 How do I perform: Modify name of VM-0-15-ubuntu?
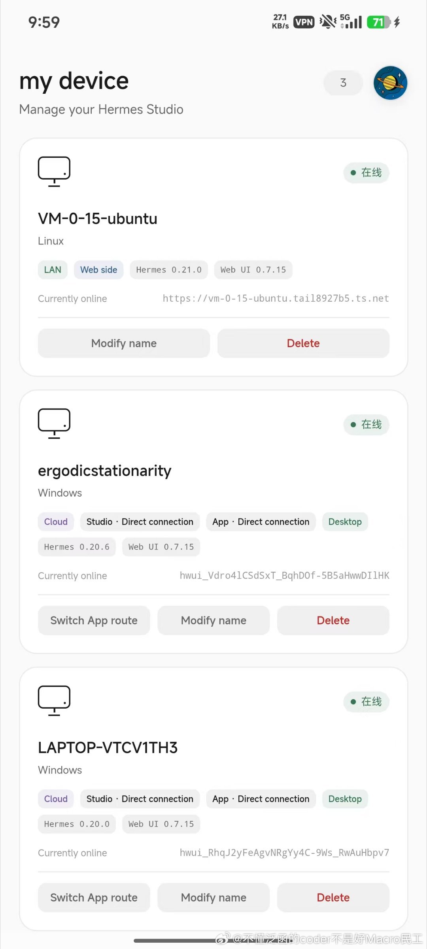coord(124,343)
